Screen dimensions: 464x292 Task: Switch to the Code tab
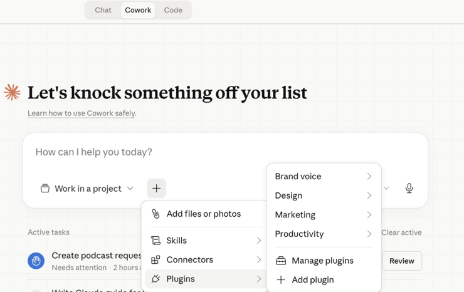(x=173, y=10)
